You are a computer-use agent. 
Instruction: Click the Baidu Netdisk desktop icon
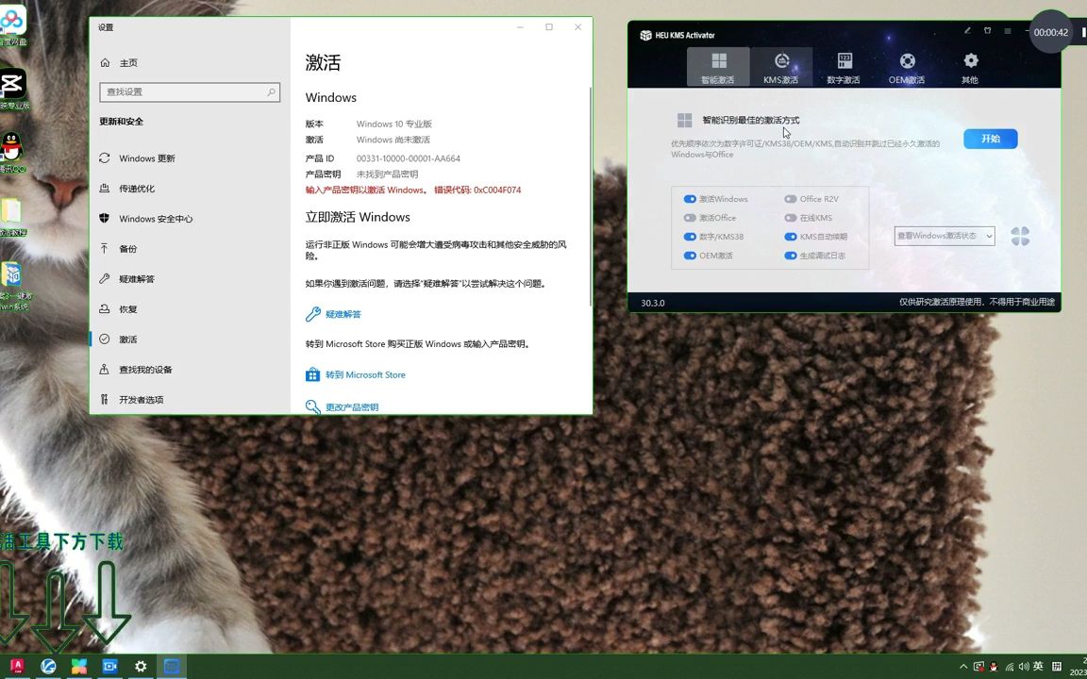coord(11,24)
